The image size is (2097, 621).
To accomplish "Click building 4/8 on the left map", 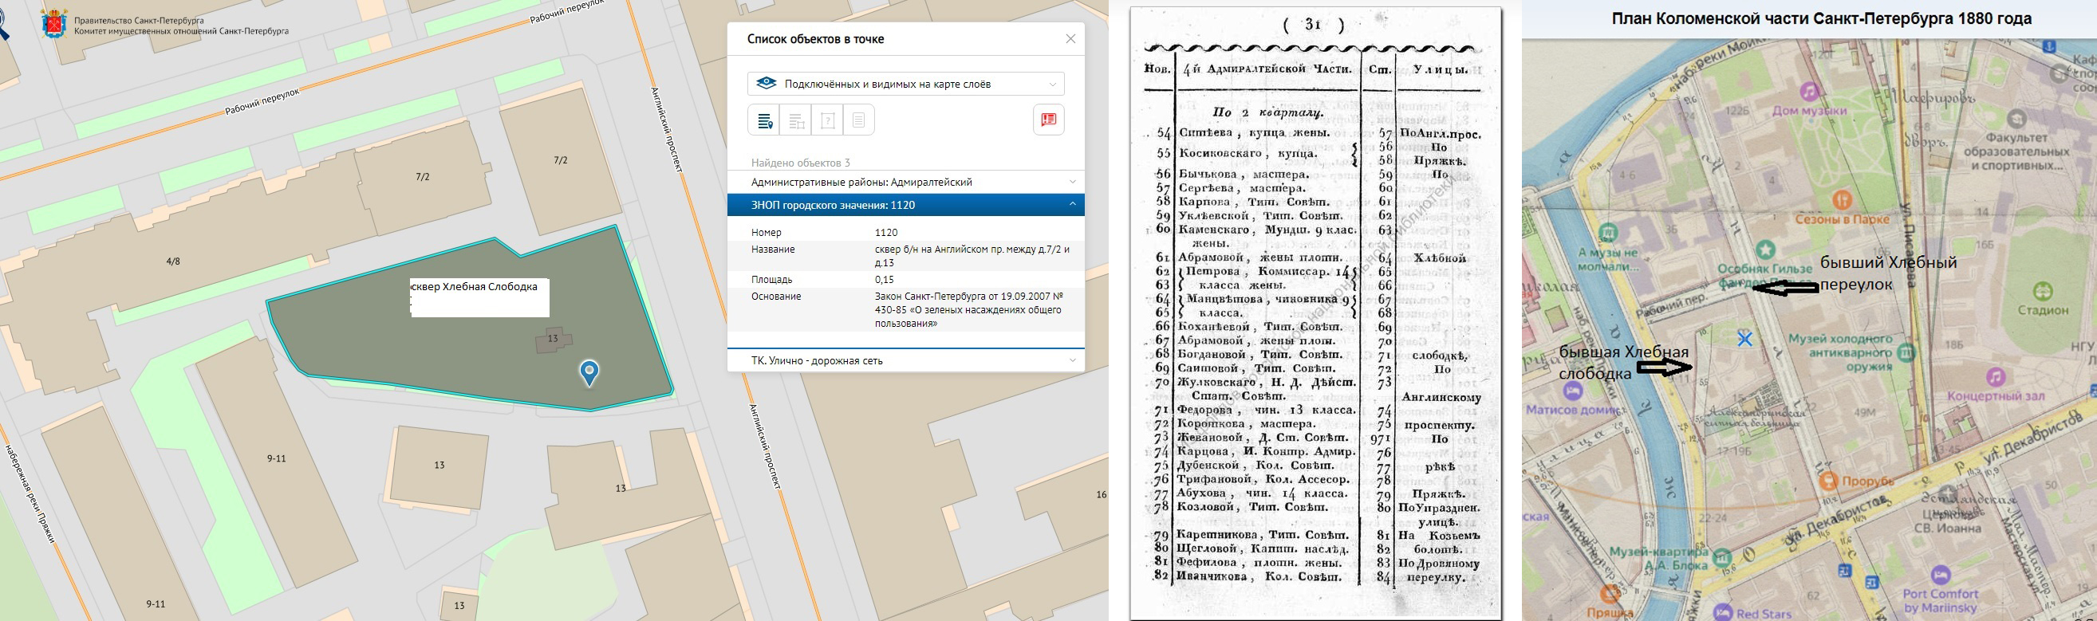I will (x=172, y=261).
